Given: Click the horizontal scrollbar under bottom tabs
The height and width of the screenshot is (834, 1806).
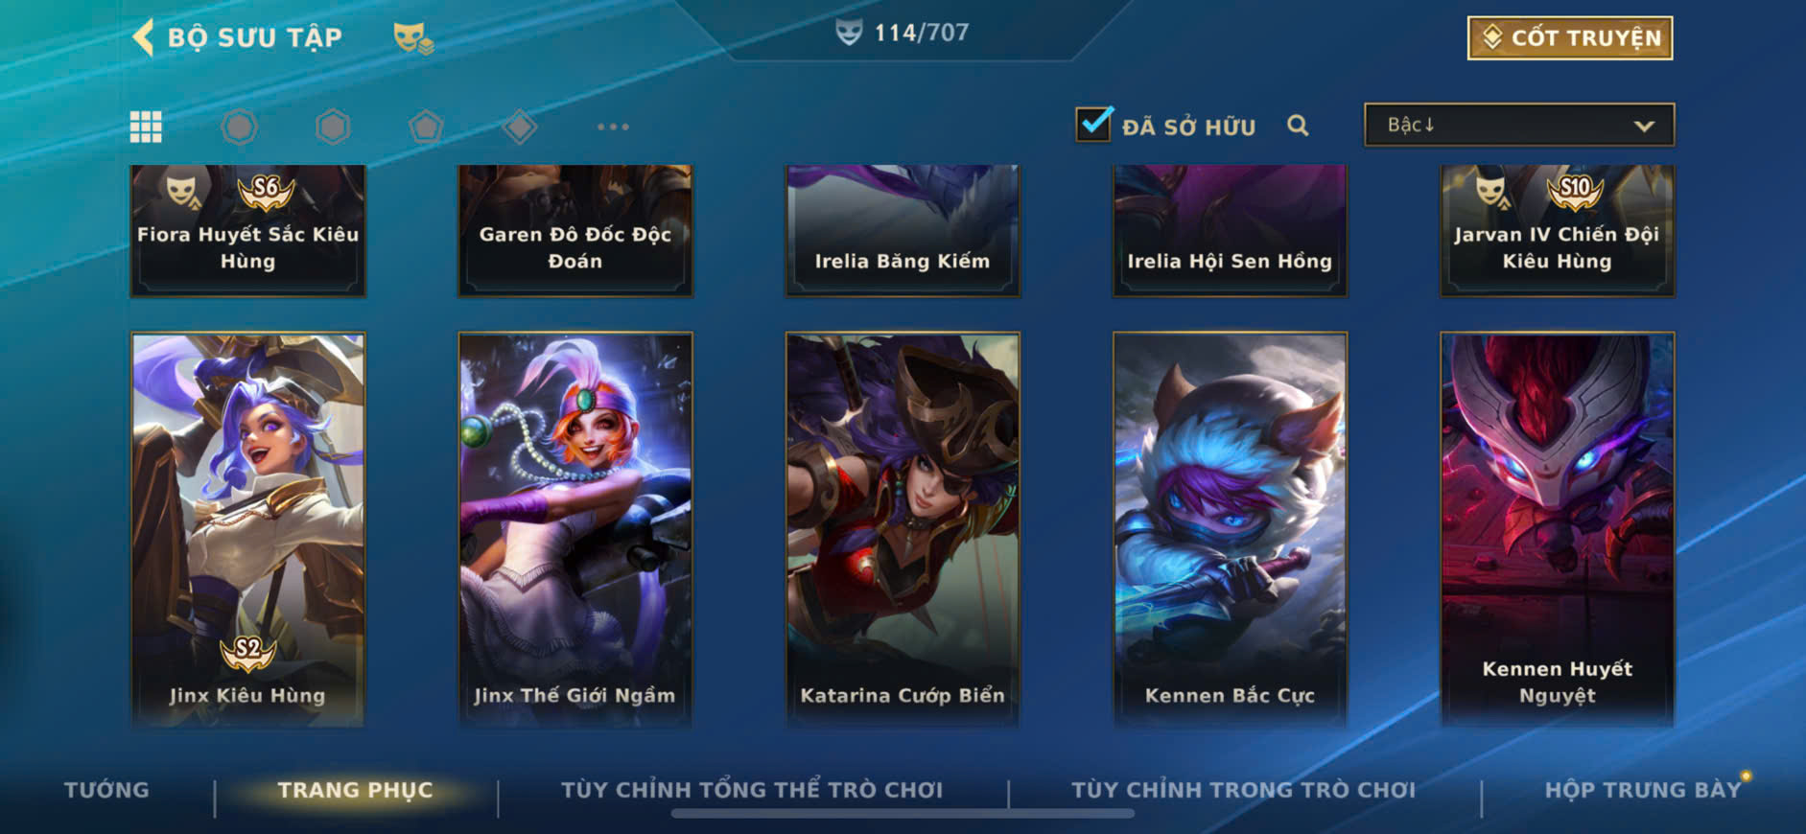Looking at the screenshot, I should pos(903,814).
